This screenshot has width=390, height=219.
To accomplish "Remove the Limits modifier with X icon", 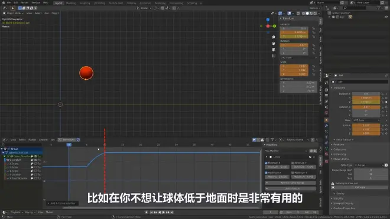I will (314, 157).
